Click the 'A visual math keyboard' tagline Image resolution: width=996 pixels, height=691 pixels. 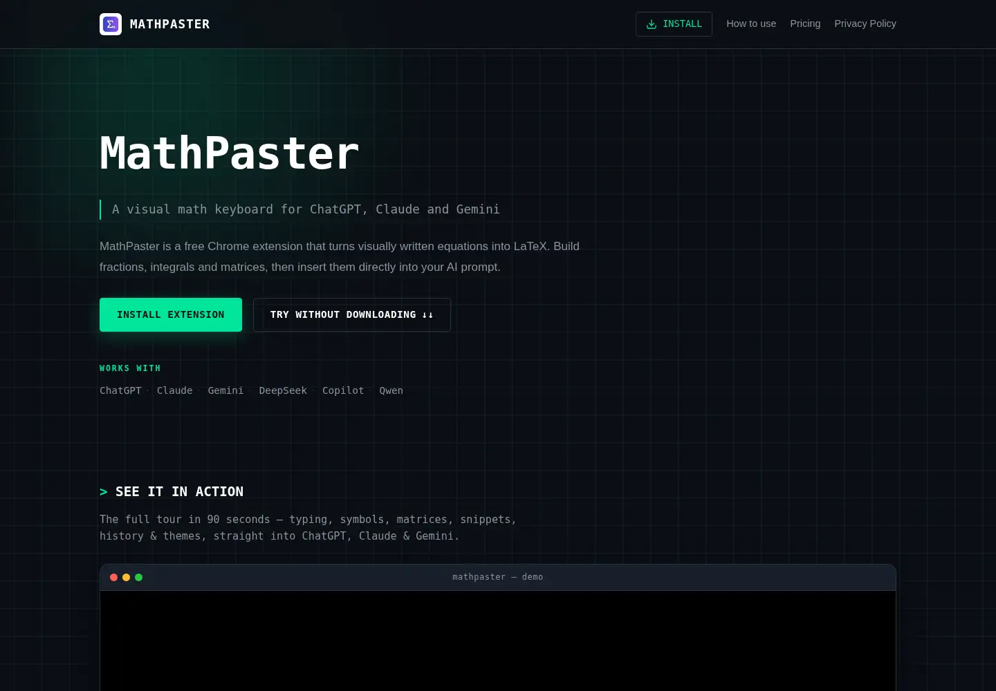click(x=306, y=209)
